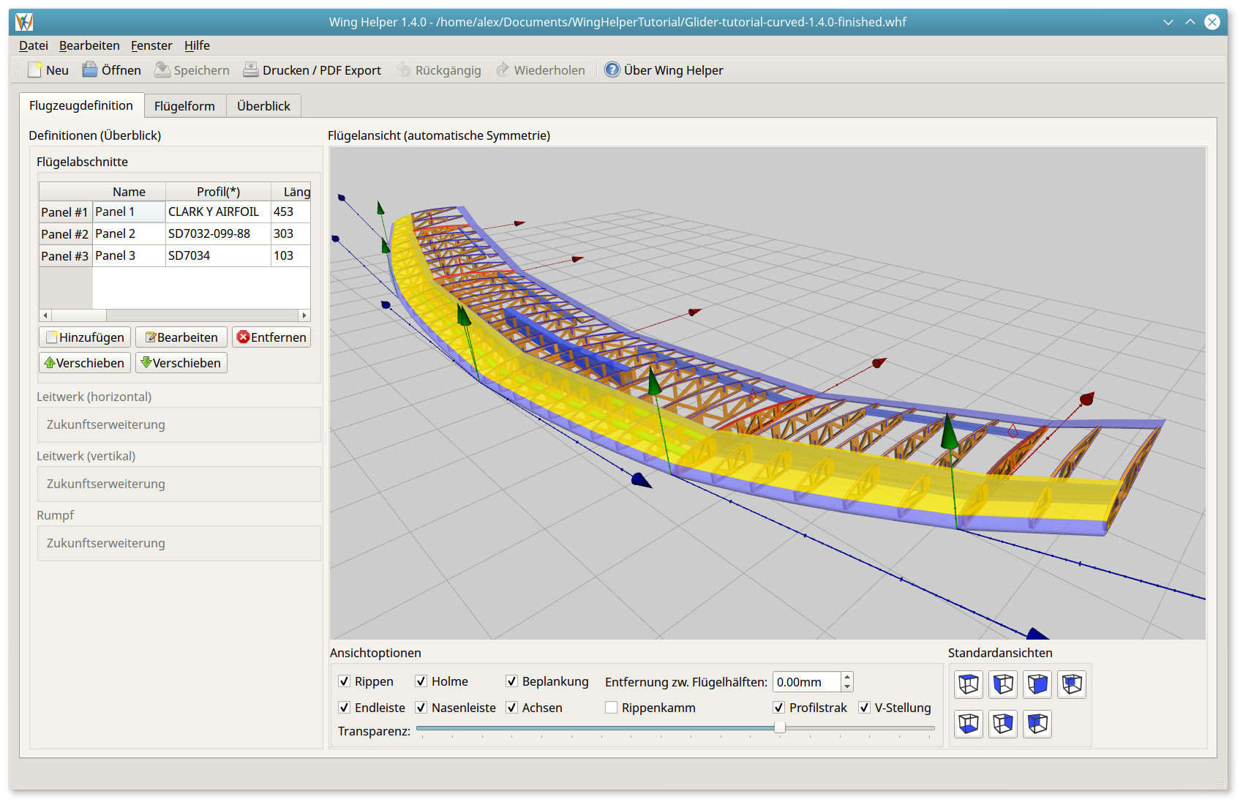Click the Wiederholen redo icon
Viewport: 1243px width, 805px height.
coord(503,70)
